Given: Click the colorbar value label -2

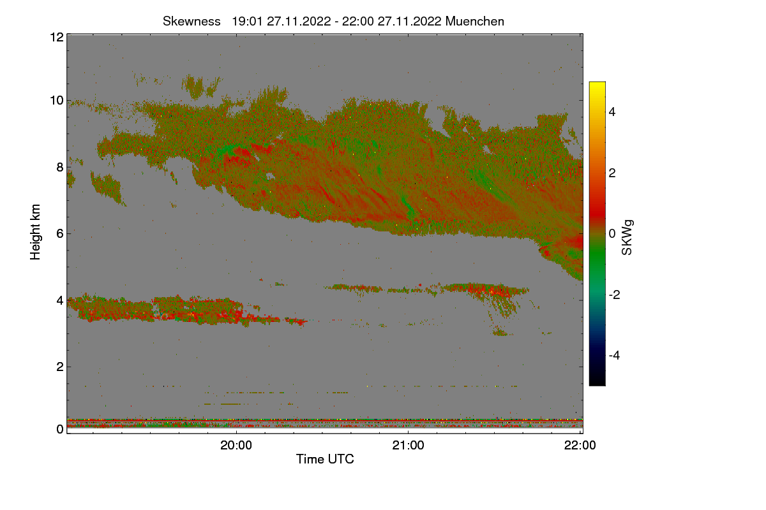Looking at the screenshot, I should [x=614, y=295].
